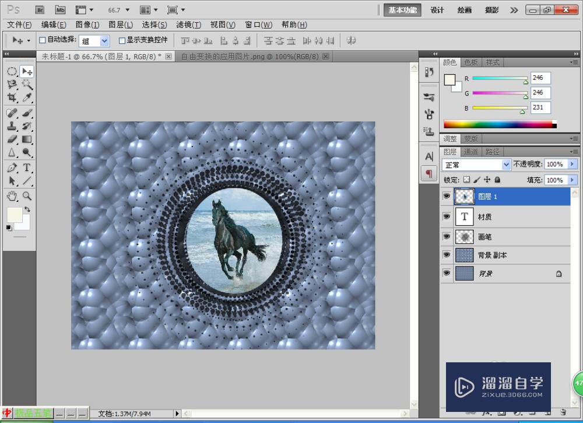
Task: Hide the 材质 text layer
Action: point(447,216)
